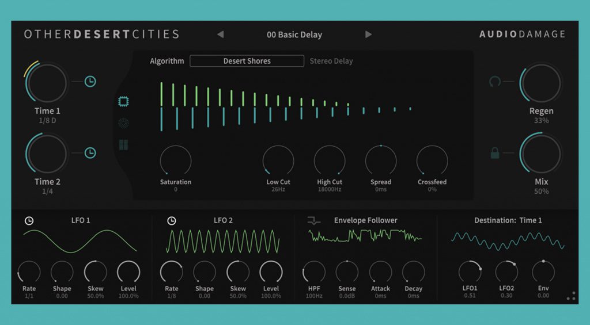Open the 00 Basic Delay preset menu
The width and height of the screenshot is (590, 325).
click(294, 35)
